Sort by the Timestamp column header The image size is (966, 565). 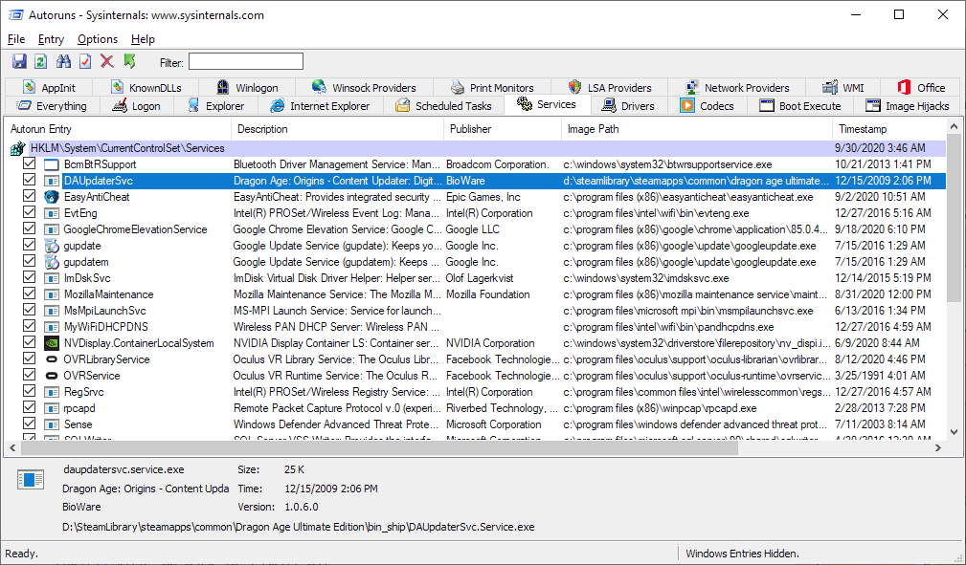(x=863, y=129)
